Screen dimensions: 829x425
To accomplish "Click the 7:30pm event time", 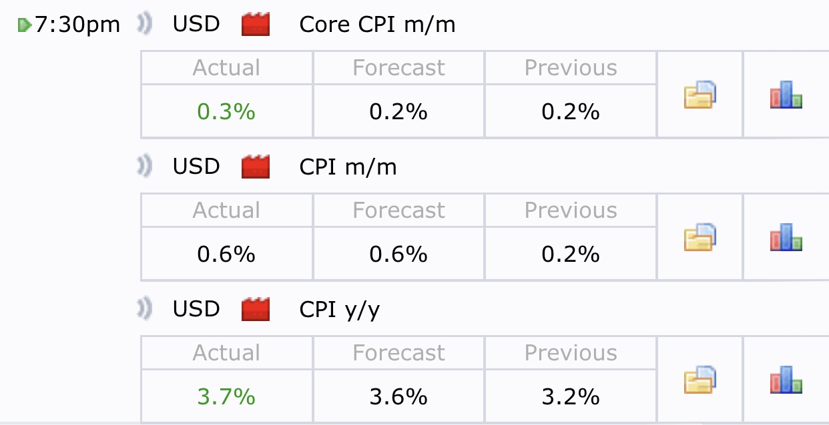I will point(77,25).
